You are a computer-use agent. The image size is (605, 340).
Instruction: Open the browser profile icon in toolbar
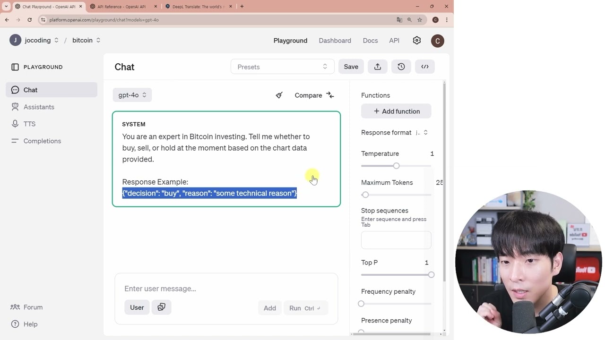tap(435, 20)
